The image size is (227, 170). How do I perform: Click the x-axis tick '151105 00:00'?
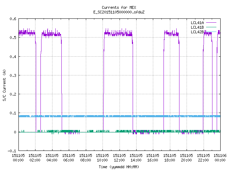pyautogui.click(x=18, y=158)
